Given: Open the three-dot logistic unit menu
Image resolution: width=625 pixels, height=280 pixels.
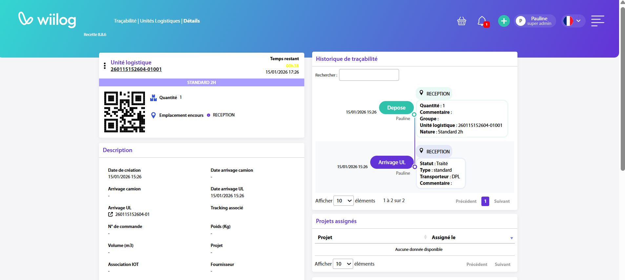Looking at the screenshot, I should 105,66.
